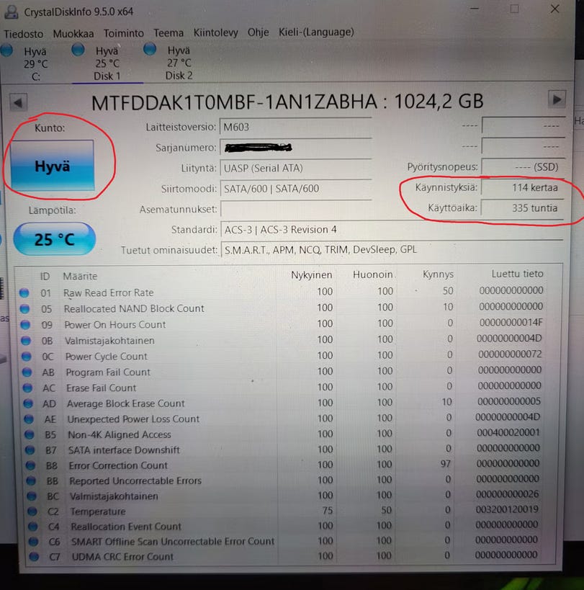Click the Liityntä field UASP (Serial ATA)
This screenshot has height=590, width=584.
[295, 168]
